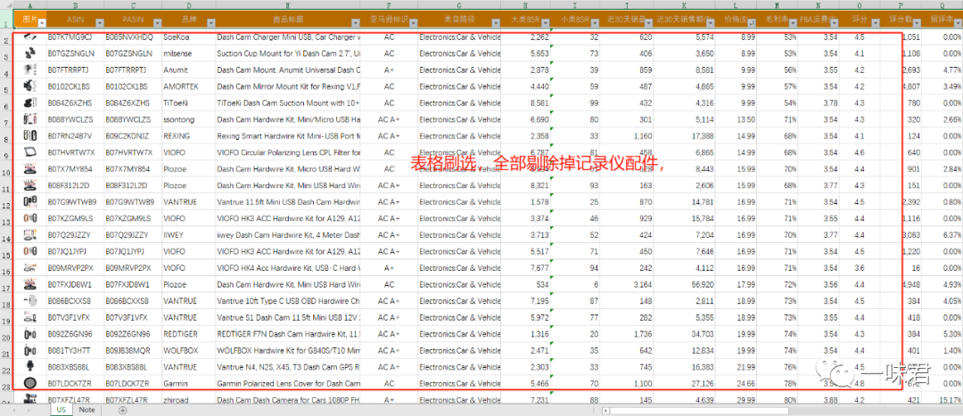Open the 毛利率 column filter dropdown
963x416 pixels.
click(793, 22)
